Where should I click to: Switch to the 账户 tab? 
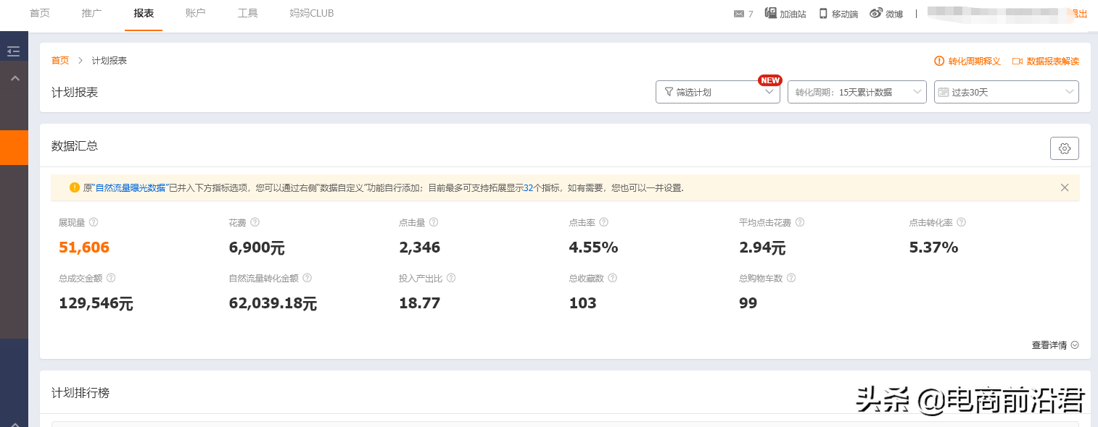coord(194,12)
